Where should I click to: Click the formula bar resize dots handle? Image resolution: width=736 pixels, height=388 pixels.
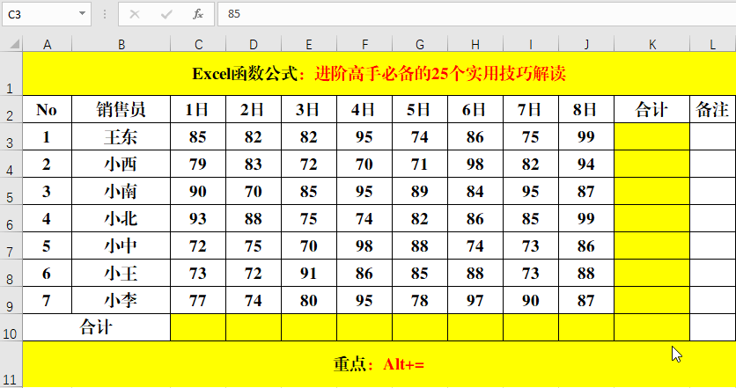pyautogui.click(x=105, y=14)
